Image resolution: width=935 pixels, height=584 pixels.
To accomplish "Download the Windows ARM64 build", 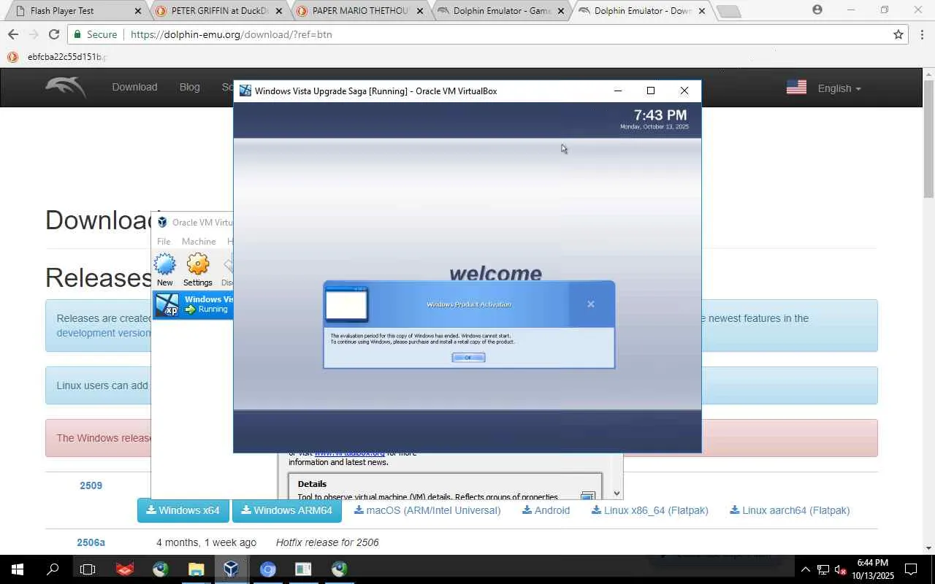I will tap(287, 510).
